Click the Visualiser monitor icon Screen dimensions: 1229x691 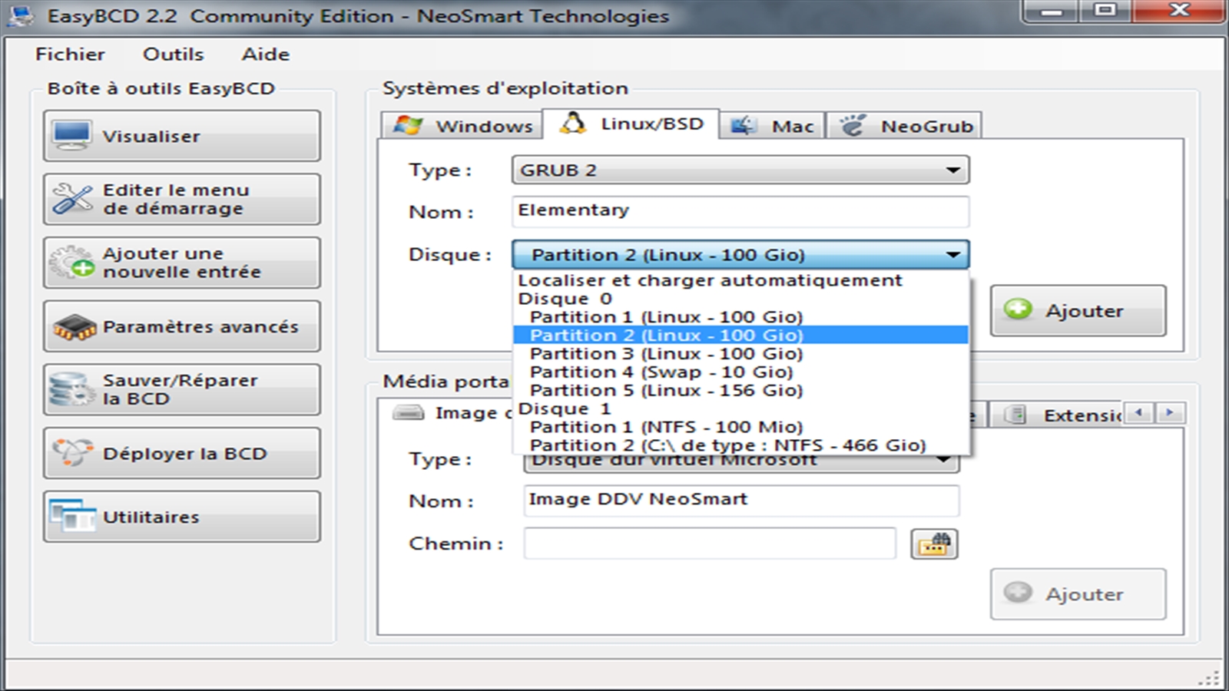click(x=72, y=136)
